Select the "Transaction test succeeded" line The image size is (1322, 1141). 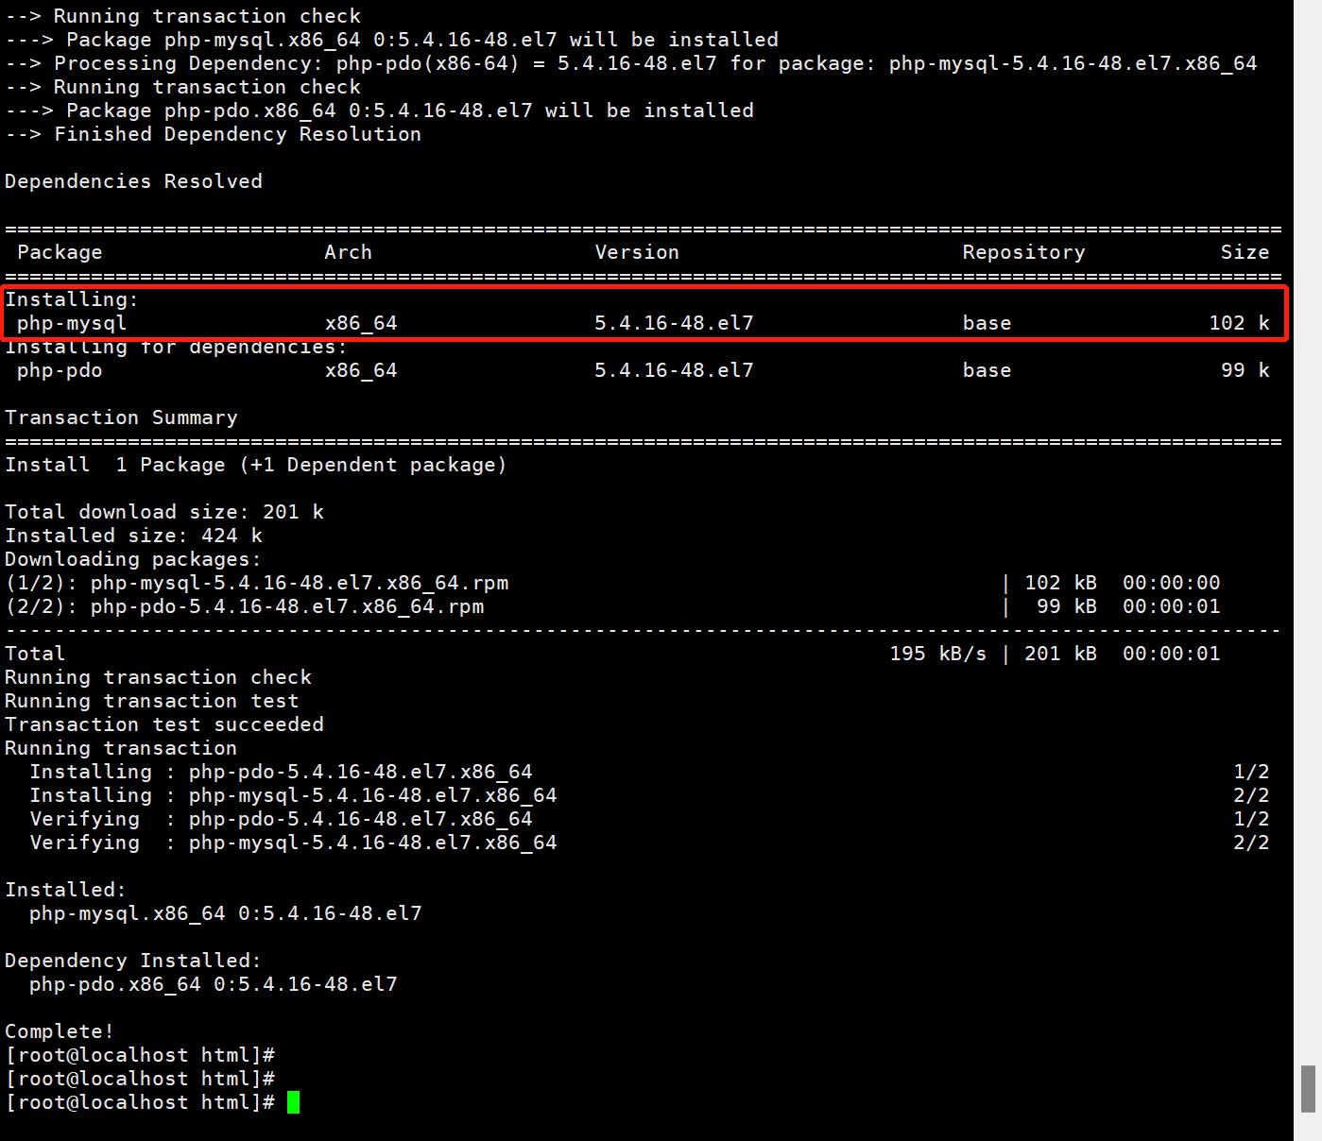164,724
